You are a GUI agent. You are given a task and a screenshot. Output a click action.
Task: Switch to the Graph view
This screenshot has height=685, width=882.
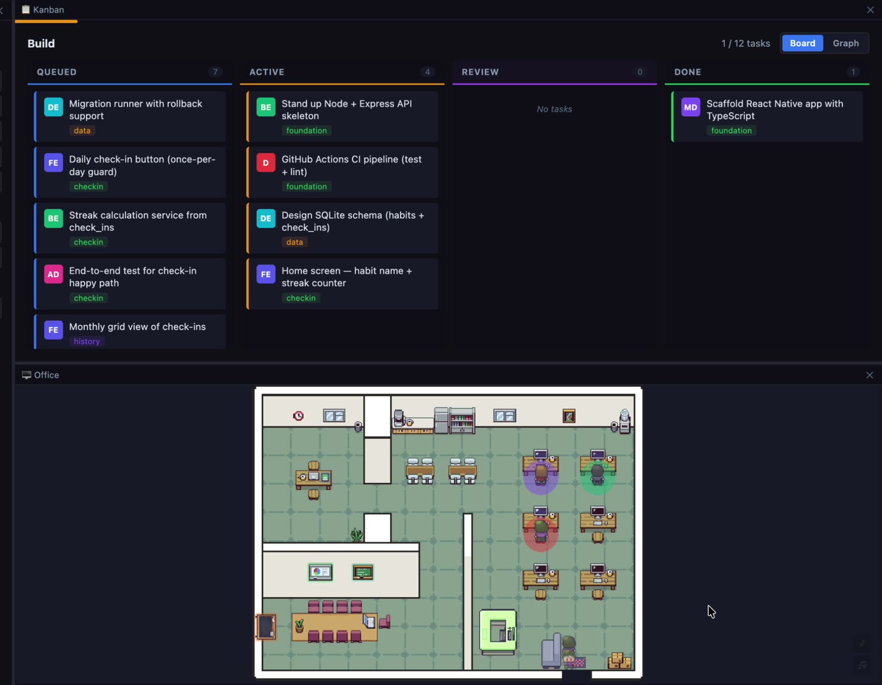(x=846, y=43)
